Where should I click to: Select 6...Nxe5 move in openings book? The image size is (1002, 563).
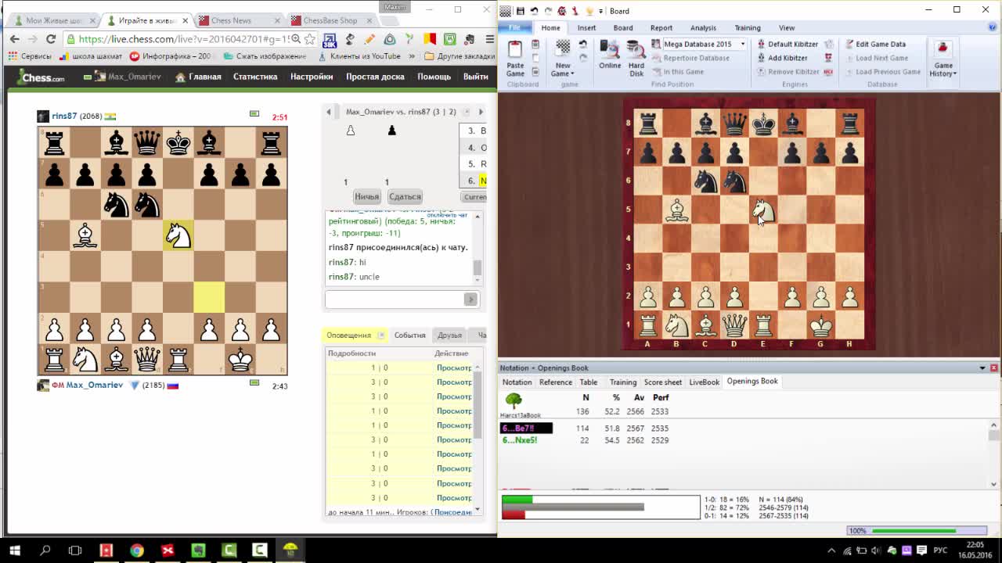point(520,440)
